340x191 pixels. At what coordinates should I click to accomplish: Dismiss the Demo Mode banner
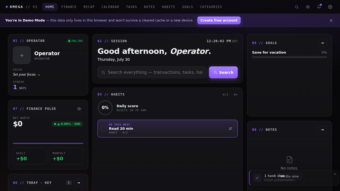coord(331,20)
